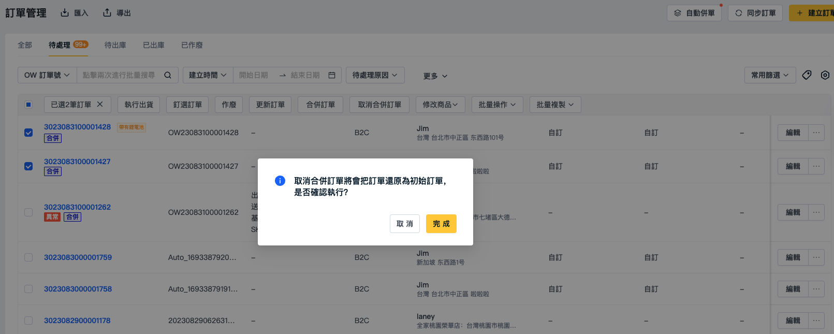Screen dimensions: 834x334
Task: Clear the 已選2筆訂單 selection with X
Action: 100,104
